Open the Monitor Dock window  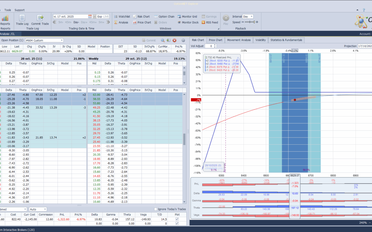tap(188, 22)
